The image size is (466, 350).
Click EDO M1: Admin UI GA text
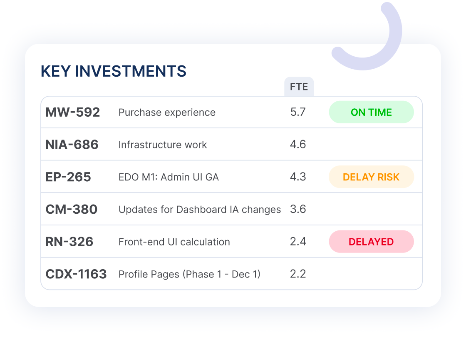tap(169, 177)
